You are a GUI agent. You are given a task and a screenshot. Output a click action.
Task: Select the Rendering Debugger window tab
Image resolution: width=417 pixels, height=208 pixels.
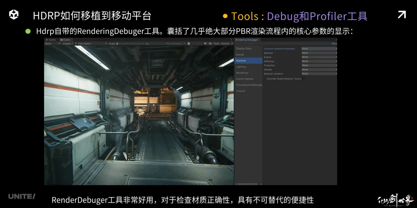[246, 40]
